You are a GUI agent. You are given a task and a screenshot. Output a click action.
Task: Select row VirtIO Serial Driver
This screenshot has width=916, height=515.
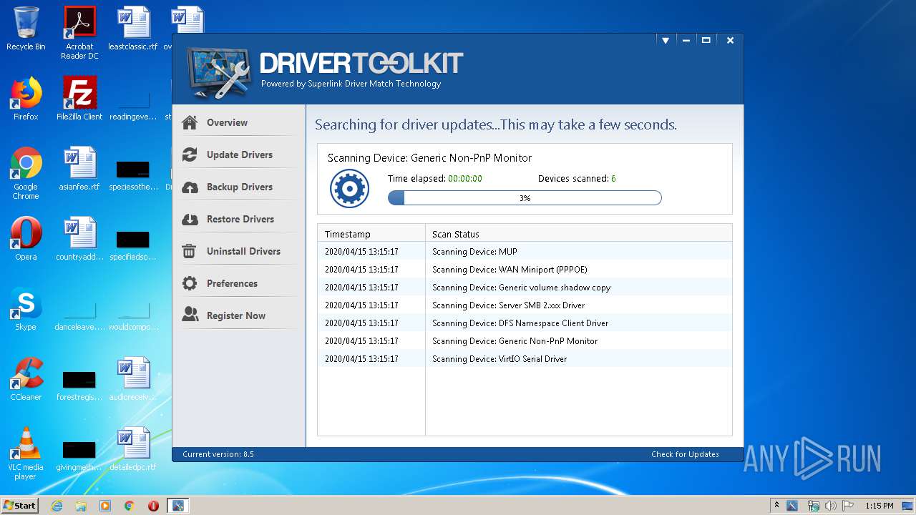525,359
